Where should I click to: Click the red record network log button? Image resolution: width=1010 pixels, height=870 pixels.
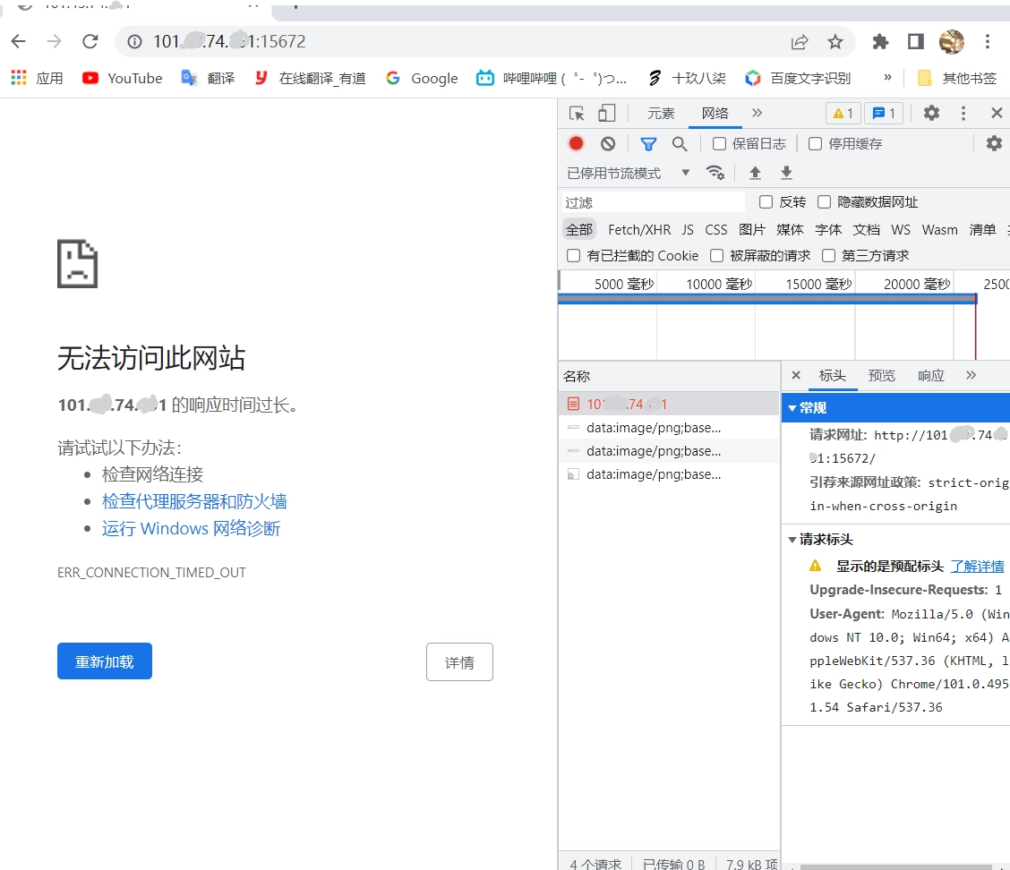point(577,143)
